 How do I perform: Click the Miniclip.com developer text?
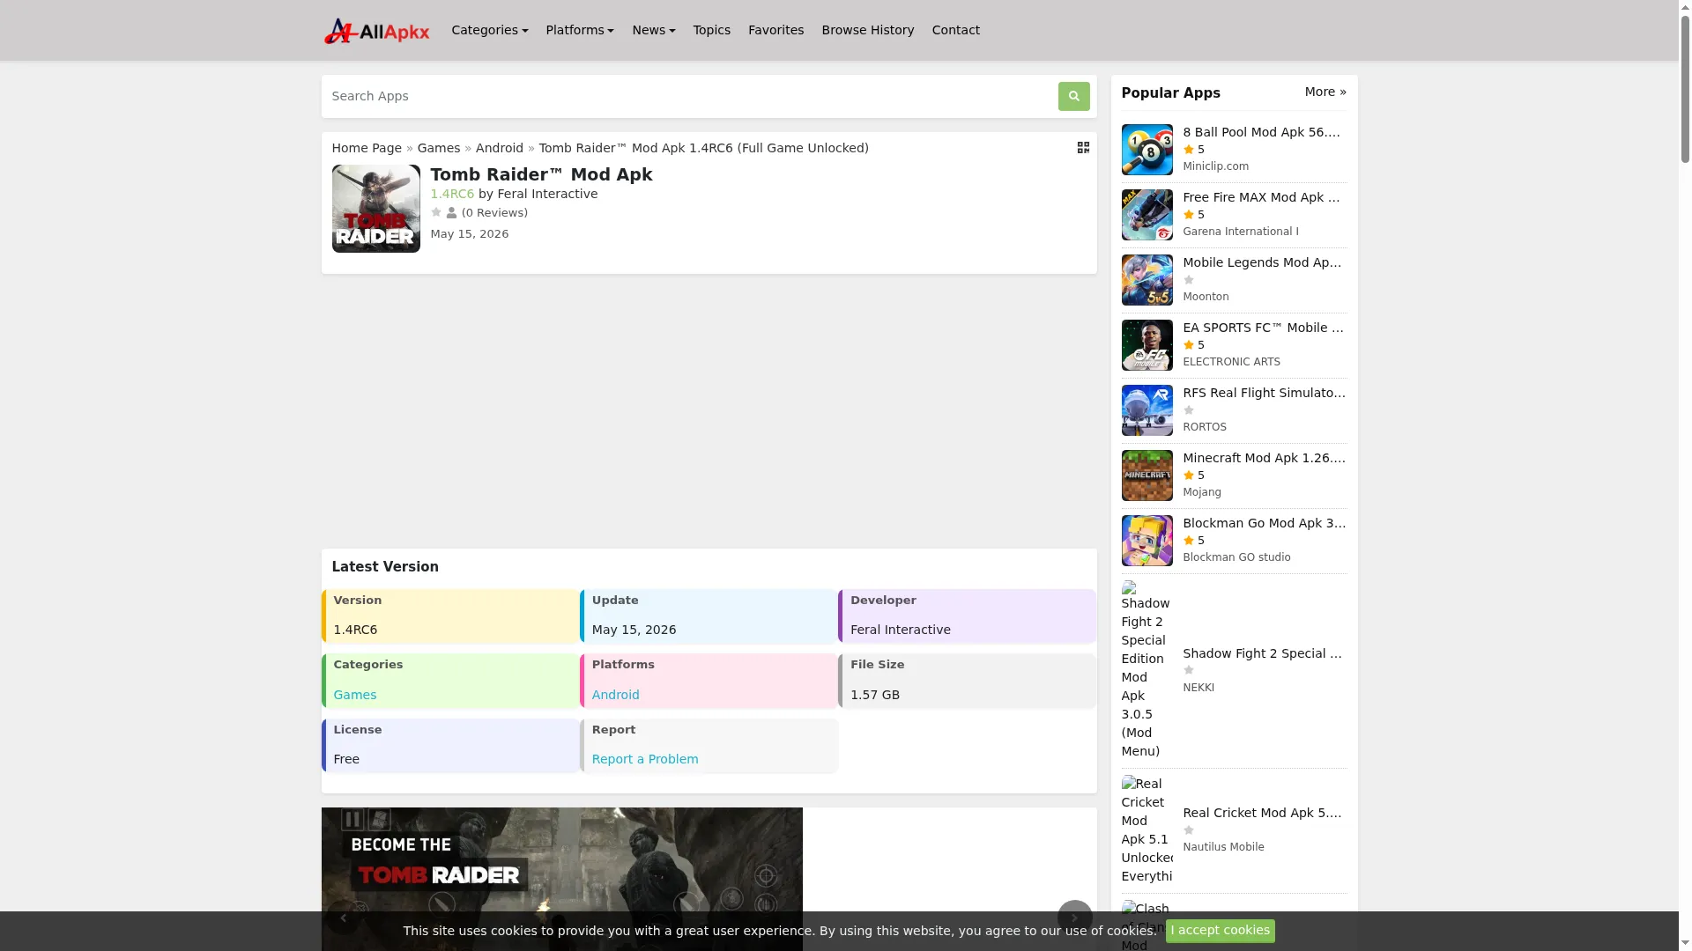pyautogui.click(x=1215, y=166)
